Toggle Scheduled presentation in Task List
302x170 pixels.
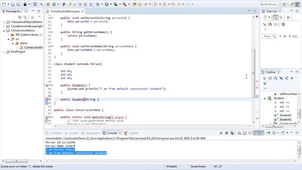[x=281, y=17]
